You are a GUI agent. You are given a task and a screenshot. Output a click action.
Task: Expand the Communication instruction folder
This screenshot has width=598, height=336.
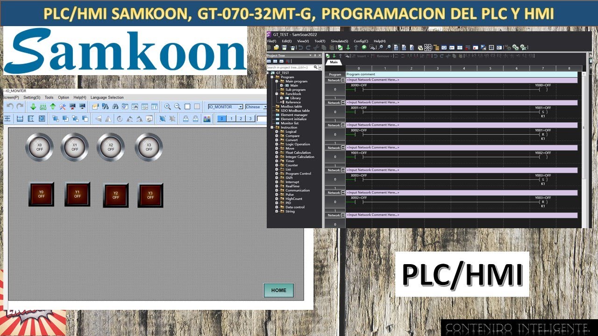click(x=277, y=190)
